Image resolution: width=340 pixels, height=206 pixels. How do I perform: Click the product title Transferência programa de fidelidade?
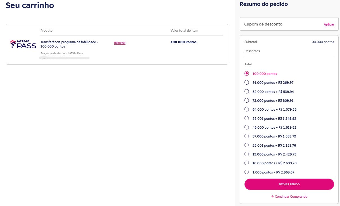(69, 44)
